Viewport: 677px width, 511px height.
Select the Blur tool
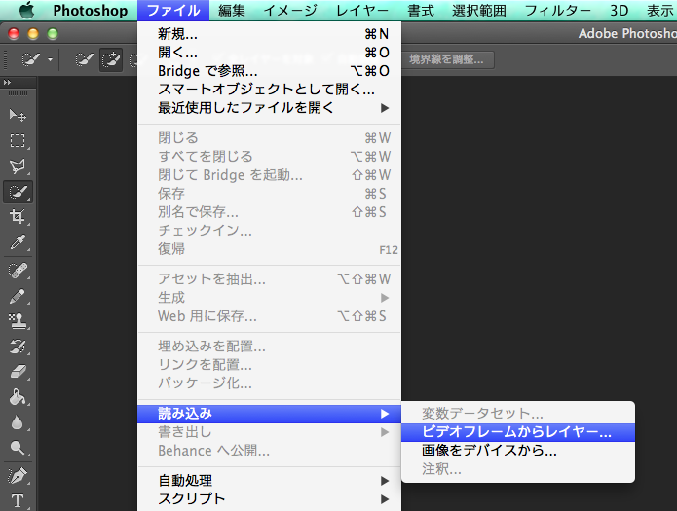(x=18, y=422)
